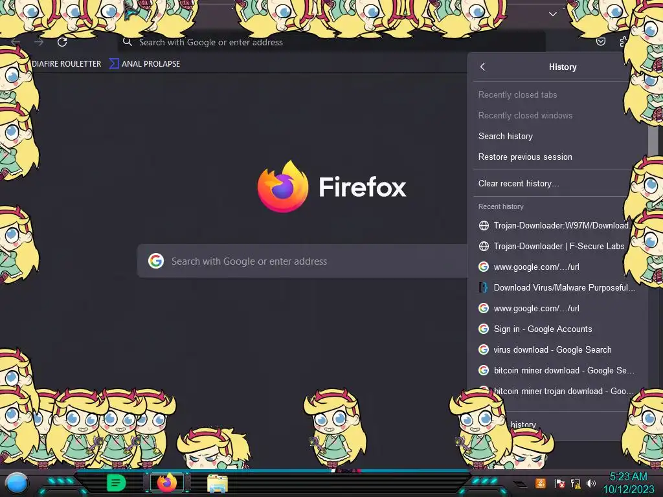Choose Search history

pyautogui.click(x=505, y=136)
